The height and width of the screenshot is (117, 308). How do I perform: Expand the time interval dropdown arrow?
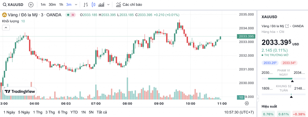[76, 5]
